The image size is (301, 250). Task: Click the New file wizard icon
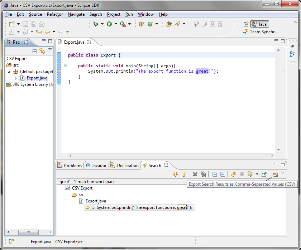12,24
